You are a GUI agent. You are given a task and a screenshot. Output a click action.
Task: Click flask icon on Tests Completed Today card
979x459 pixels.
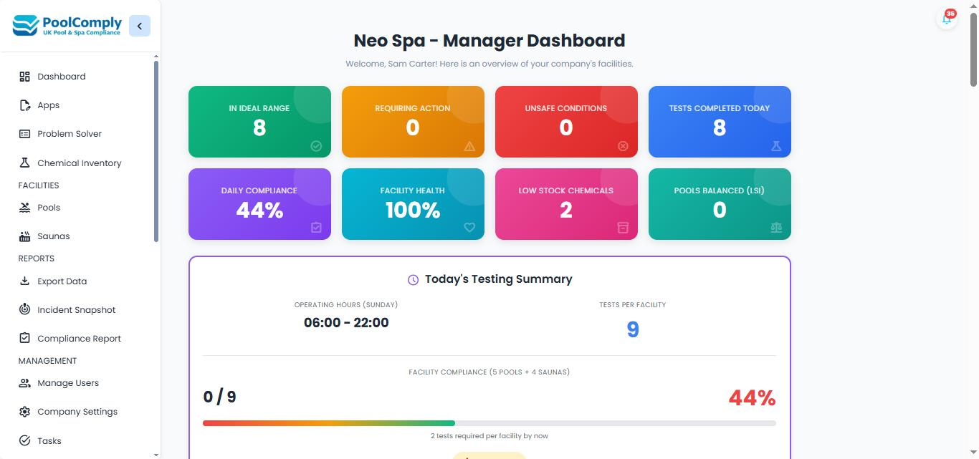tap(776, 146)
